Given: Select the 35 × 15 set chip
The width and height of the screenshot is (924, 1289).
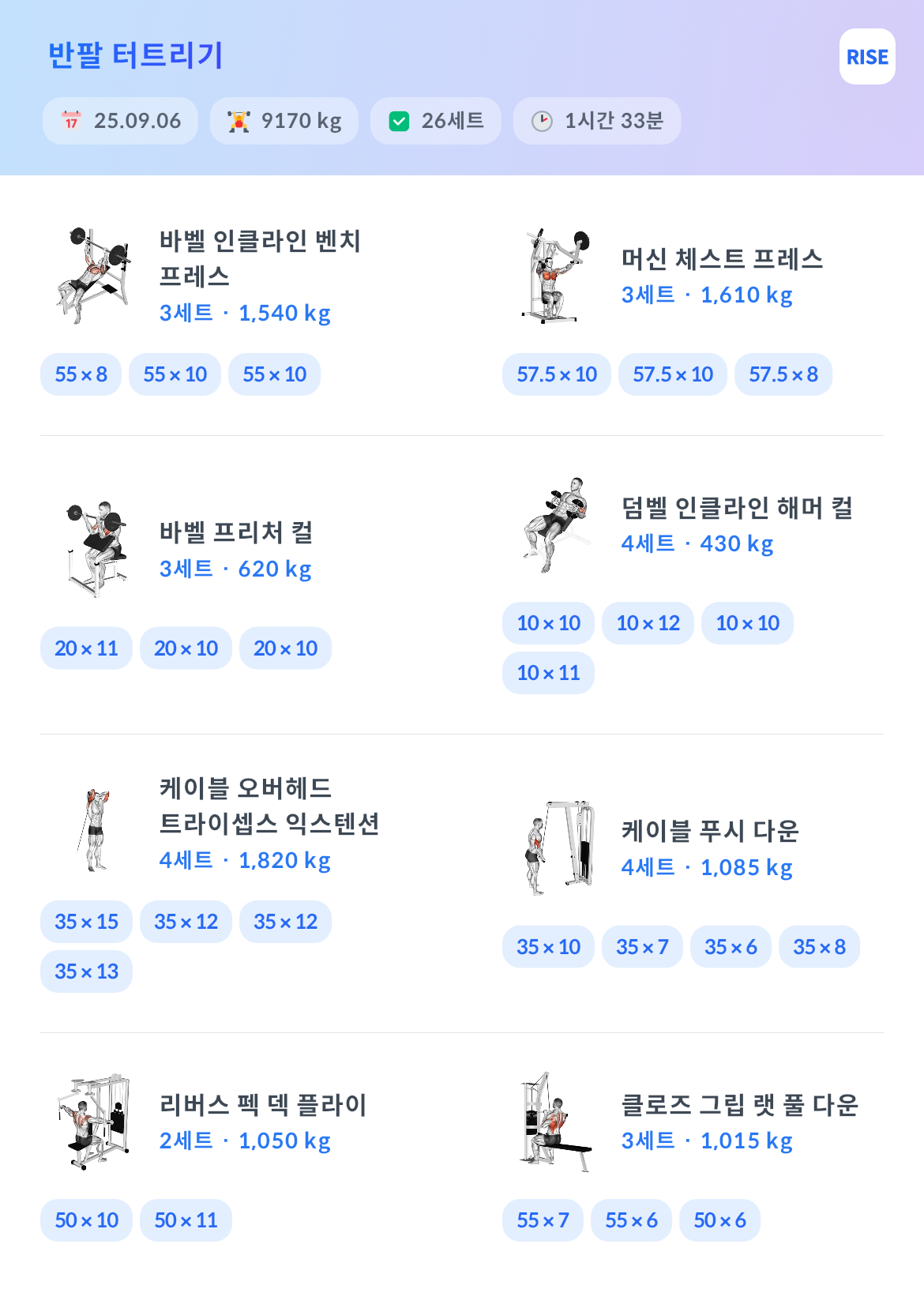Looking at the screenshot, I should [x=86, y=922].
